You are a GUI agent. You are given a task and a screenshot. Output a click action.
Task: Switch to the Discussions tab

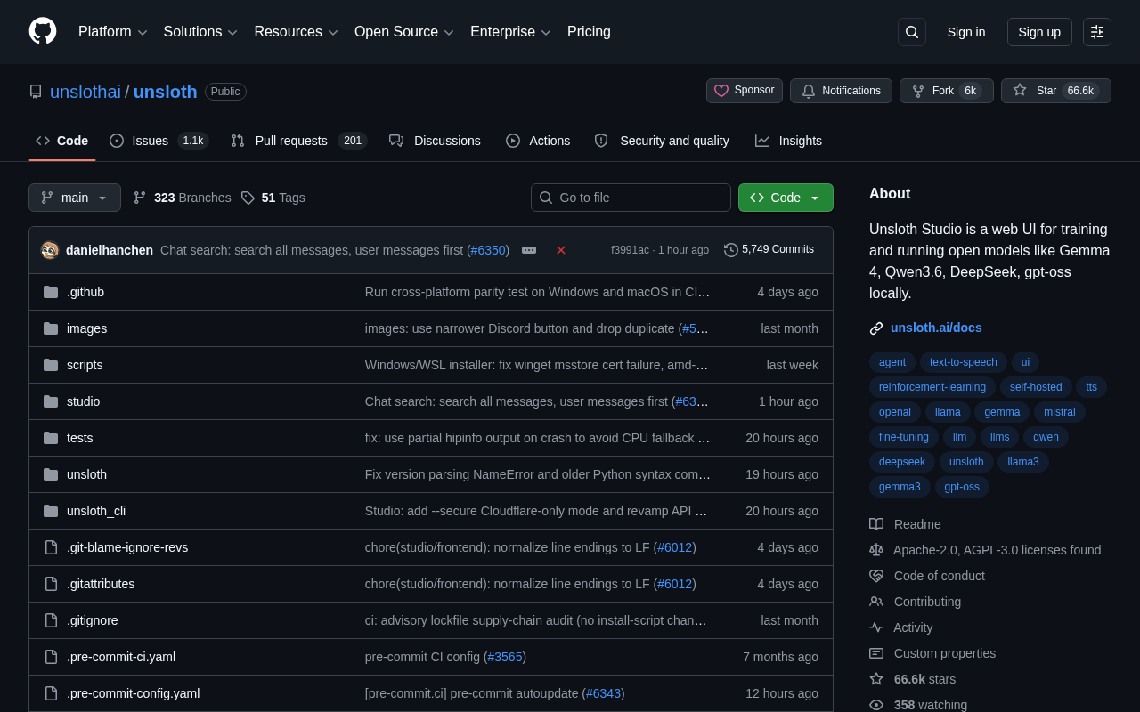(x=435, y=141)
